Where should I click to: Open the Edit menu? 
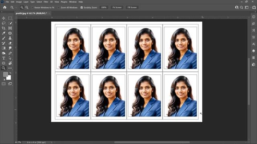point(12,2)
